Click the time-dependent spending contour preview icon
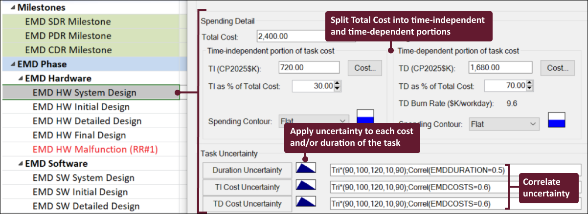This screenshot has height=214, width=588. point(557,120)
